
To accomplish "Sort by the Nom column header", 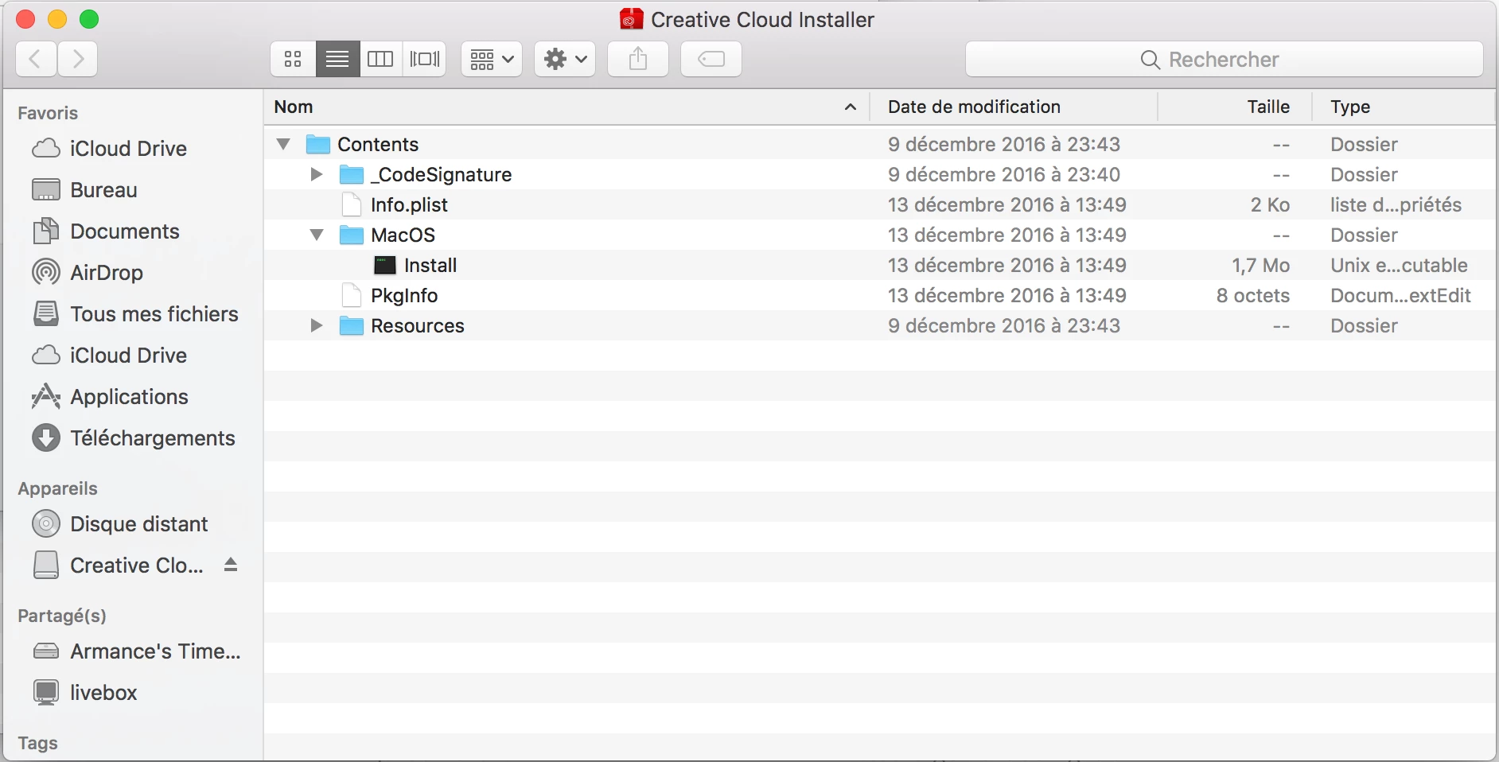I will pyautogui.click(x=567, y=107).
